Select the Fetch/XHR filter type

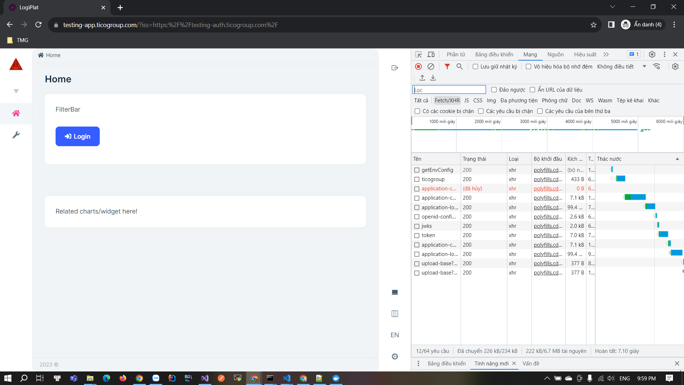(447, 101)
